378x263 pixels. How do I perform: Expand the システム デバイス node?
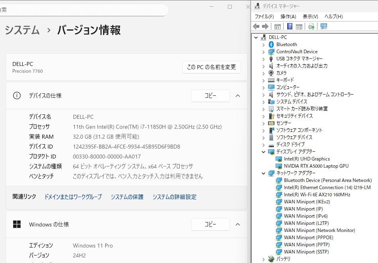coord(263,102)
